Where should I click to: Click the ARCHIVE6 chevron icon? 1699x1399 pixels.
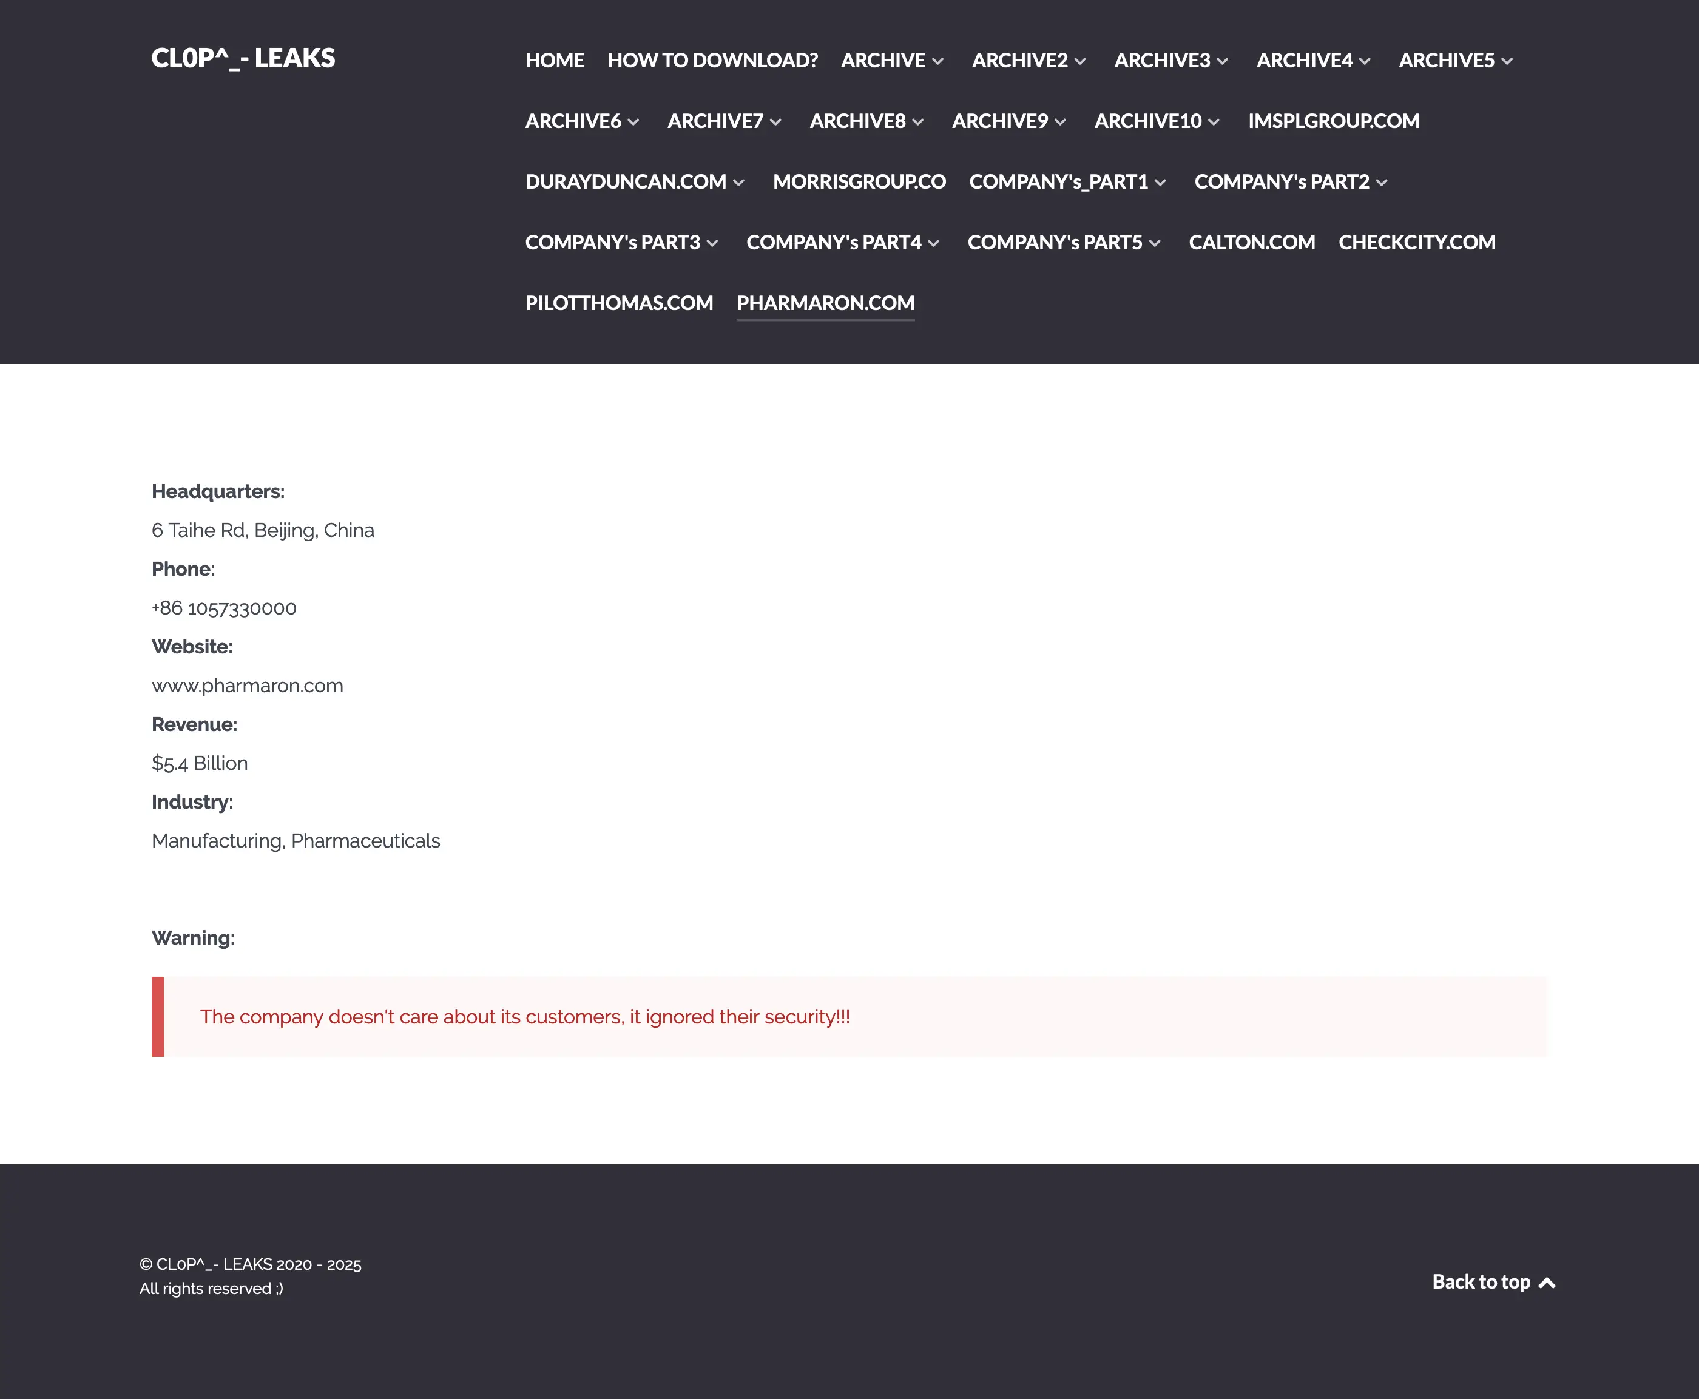point(633,122)
